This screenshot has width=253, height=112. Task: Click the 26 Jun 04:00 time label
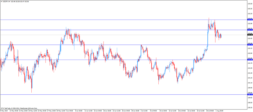click(126, 111)
